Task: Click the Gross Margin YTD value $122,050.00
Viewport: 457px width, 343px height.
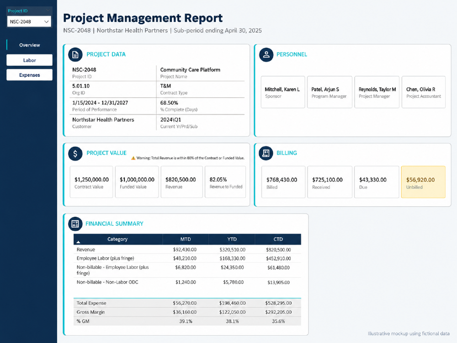Action: pyautogui.click(x=232, y=312)
